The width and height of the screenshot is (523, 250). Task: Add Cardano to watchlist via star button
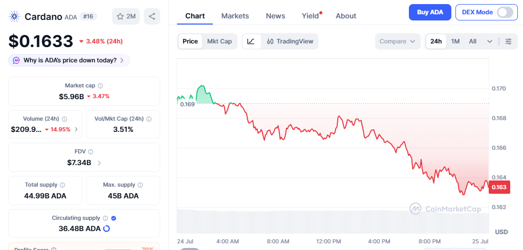pos(126,16)
